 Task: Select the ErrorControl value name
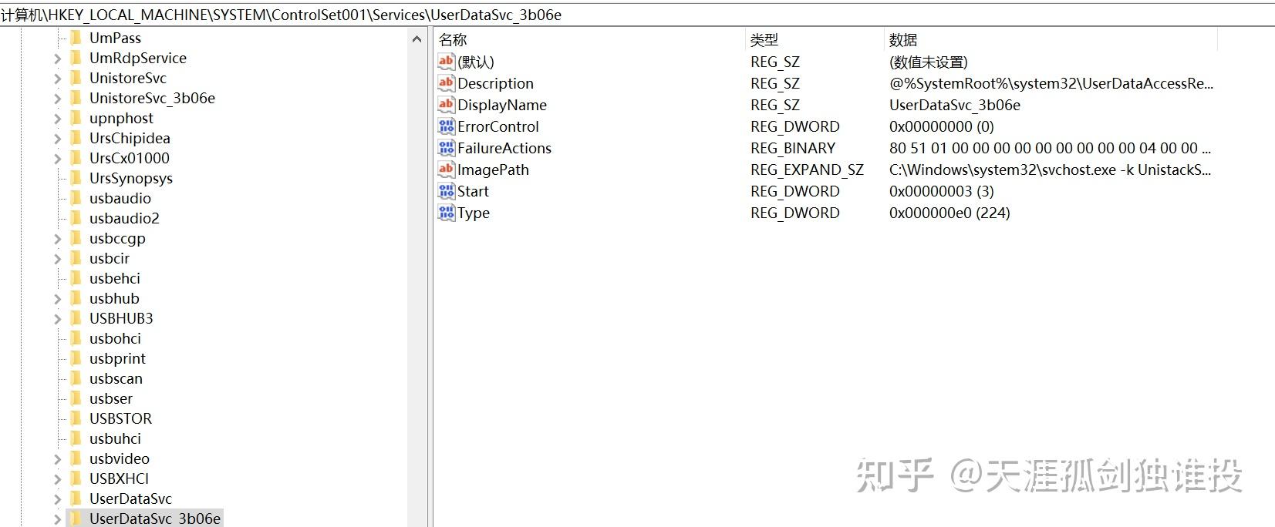tap(498, 126)
